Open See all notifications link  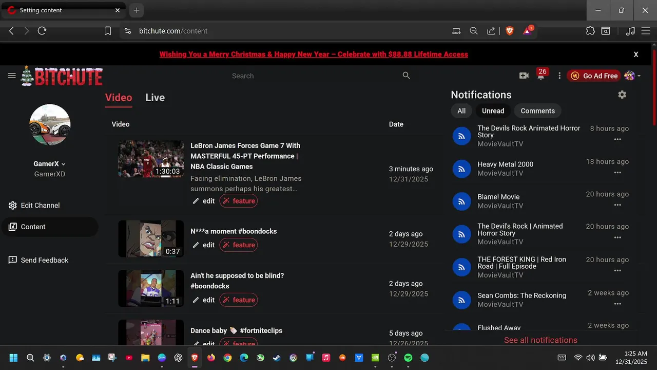coord(540,340)
